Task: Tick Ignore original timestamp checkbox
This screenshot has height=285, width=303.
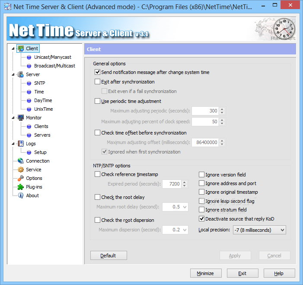Action: 201,192
